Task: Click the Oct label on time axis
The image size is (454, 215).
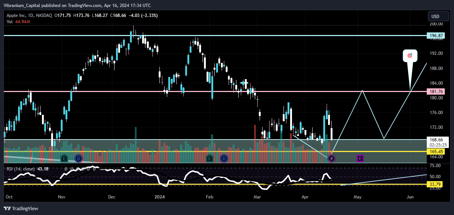Action: 9,197
